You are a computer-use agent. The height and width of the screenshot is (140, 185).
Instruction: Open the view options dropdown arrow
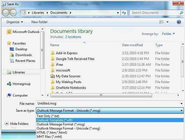[x=167, y=22]
